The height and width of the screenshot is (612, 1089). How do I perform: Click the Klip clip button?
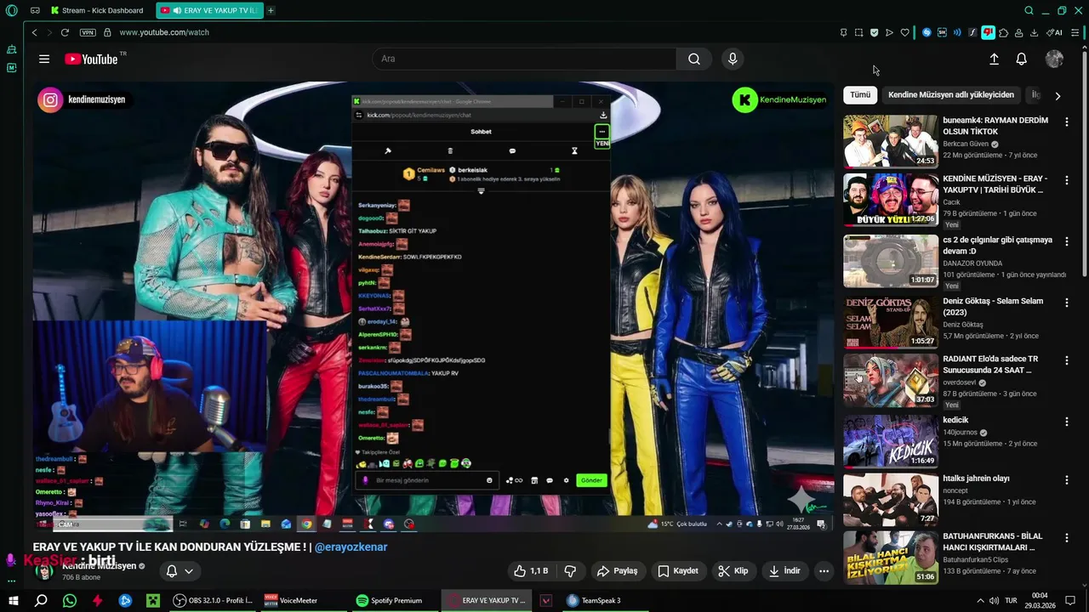[733, 571]
